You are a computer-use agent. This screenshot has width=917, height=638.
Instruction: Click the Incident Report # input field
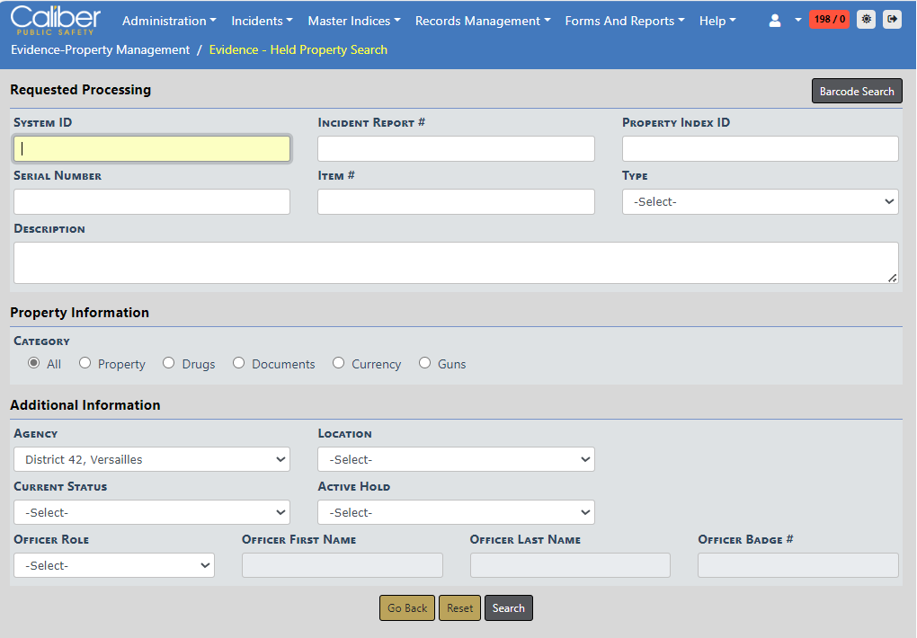456,149
